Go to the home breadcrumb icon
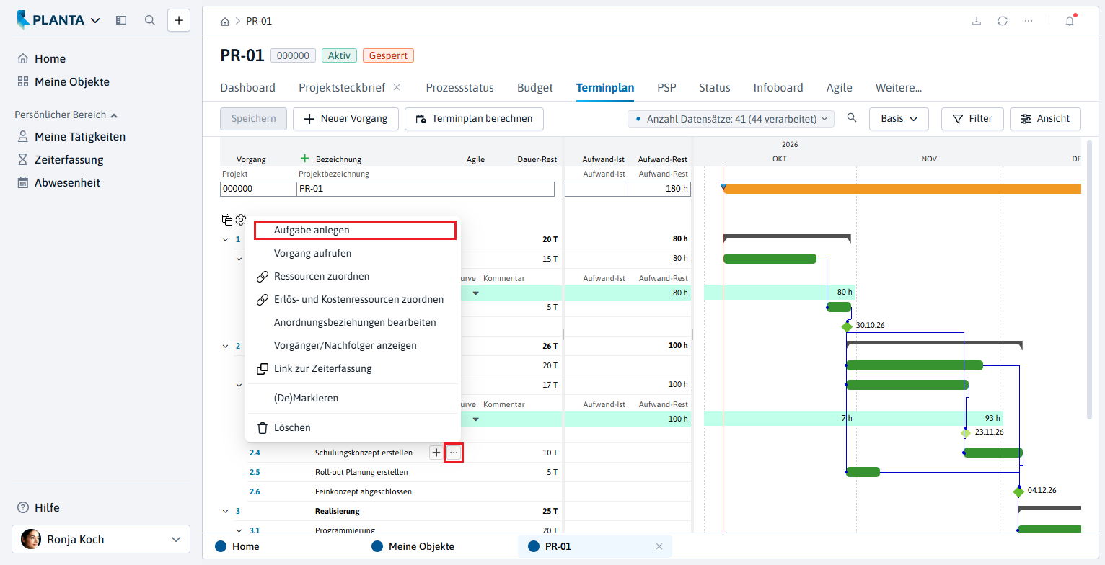 point(225,22)
